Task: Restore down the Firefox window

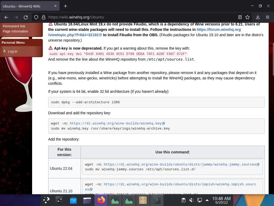Action: (x=260, y=6)
